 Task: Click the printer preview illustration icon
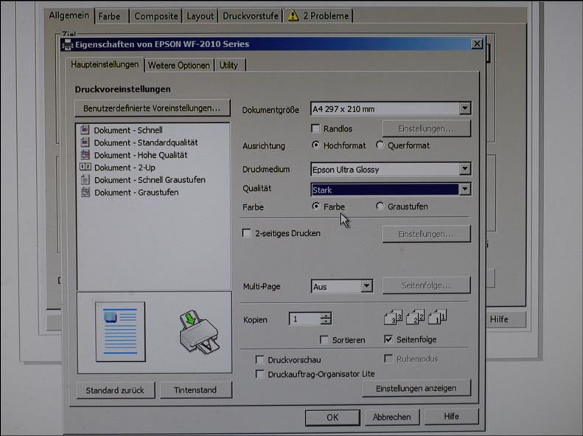198,331
